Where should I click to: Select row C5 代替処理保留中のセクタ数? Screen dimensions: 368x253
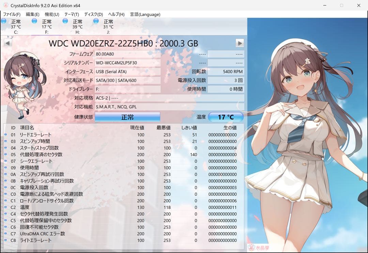(124, 221)
